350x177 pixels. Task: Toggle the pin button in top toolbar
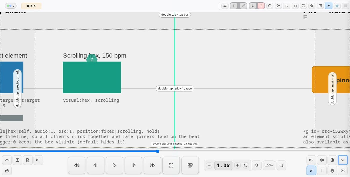[x=329, y=6]
